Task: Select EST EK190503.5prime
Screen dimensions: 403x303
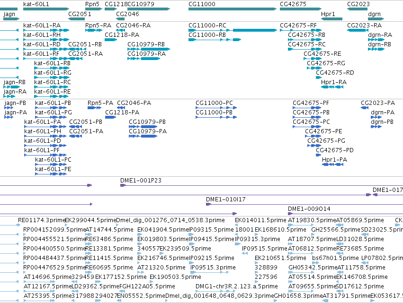Action: pos(175,277)
